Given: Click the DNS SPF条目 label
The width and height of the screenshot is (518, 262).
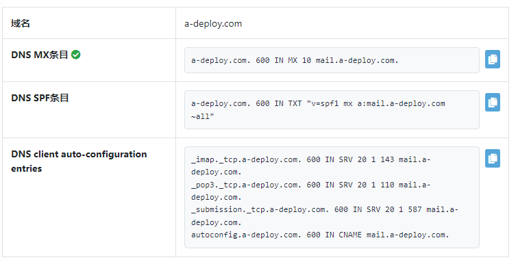Looking at the screenshot, I should click(x=40, y=98).
